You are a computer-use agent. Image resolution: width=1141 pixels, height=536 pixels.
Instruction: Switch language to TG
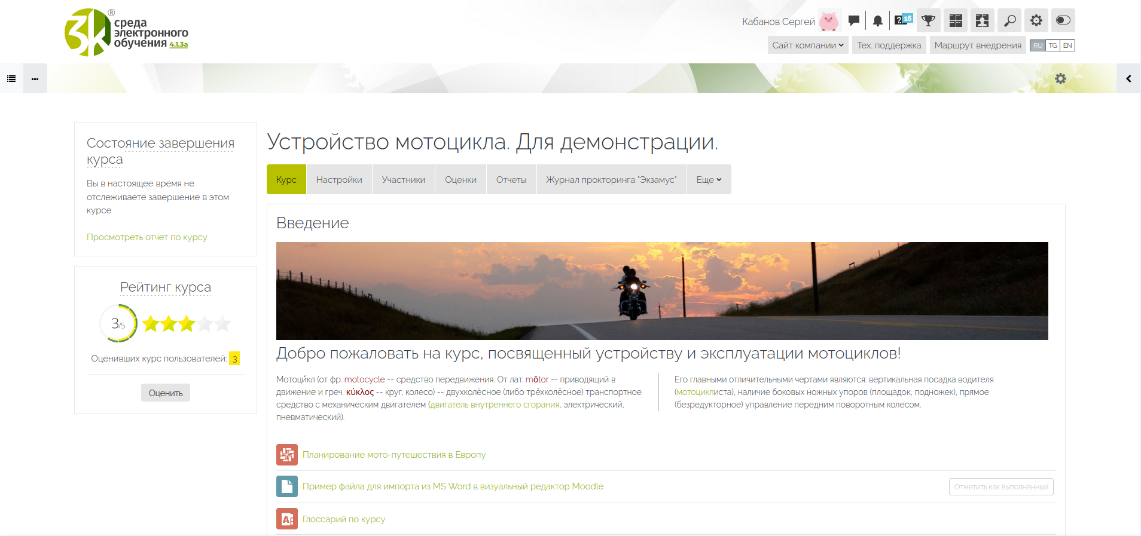tap(1052, 45)
